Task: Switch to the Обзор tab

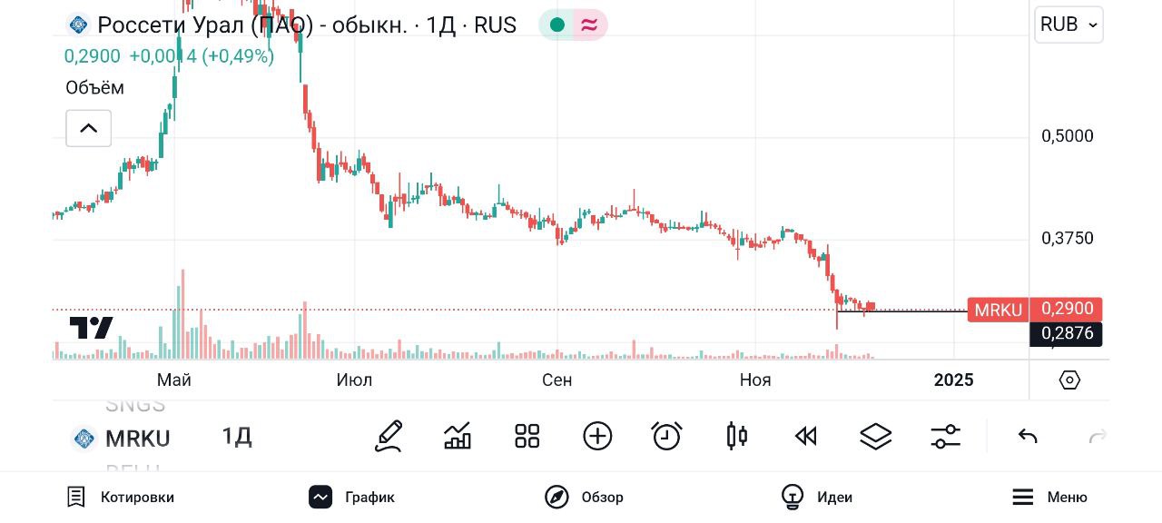Action: (584, 497)
